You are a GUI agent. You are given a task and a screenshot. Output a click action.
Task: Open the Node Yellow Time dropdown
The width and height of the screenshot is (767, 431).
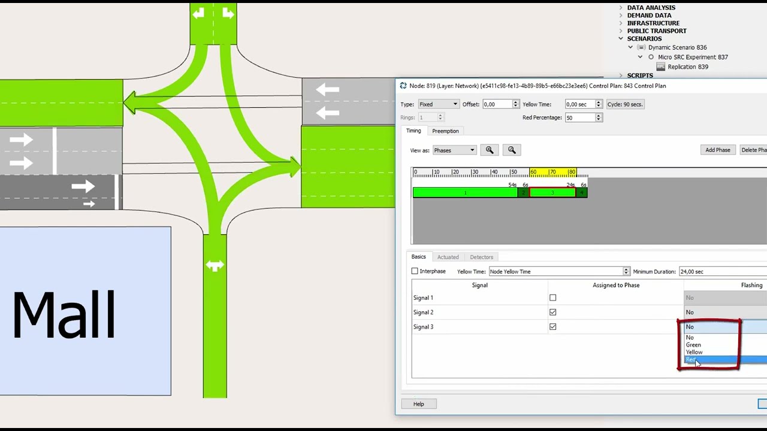559,272
